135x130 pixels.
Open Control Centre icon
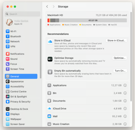[8, 91]
